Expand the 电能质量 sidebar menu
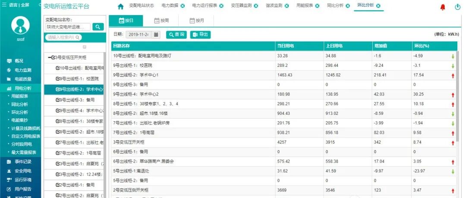The image size is (466, 198). coord(21,79)
